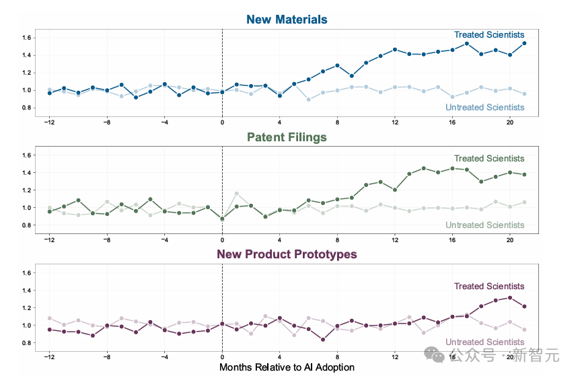This screenshot has width=578, height=378.
Task: Click the Months Relative to AI Adoption label
Action: click(x=287, y=367)
